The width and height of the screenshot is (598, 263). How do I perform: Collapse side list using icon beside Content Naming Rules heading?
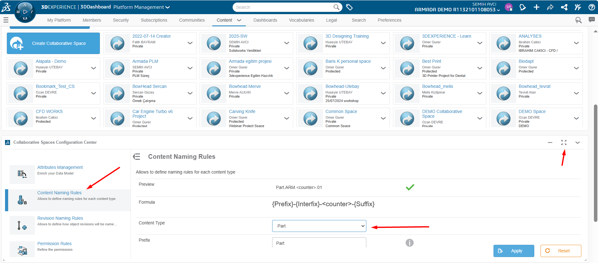coord(137,157)
